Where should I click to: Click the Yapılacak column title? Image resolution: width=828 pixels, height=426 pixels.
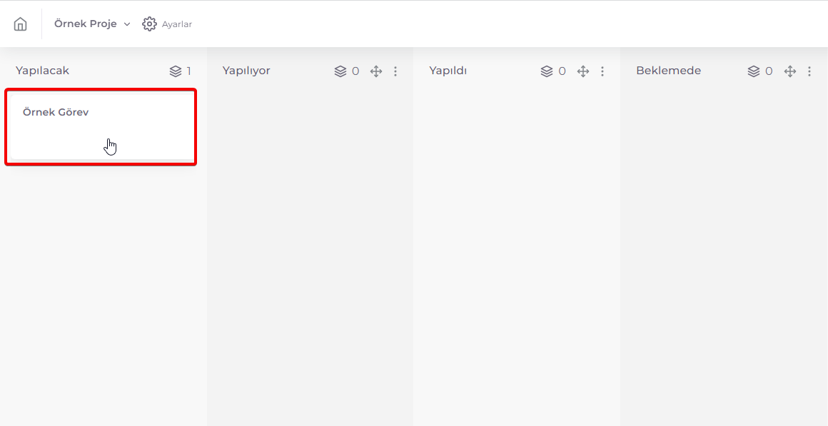[42, 71]
